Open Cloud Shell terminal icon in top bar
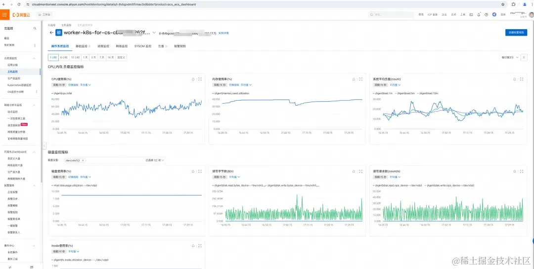Screen dimensions: 534x269 [471, 15]
